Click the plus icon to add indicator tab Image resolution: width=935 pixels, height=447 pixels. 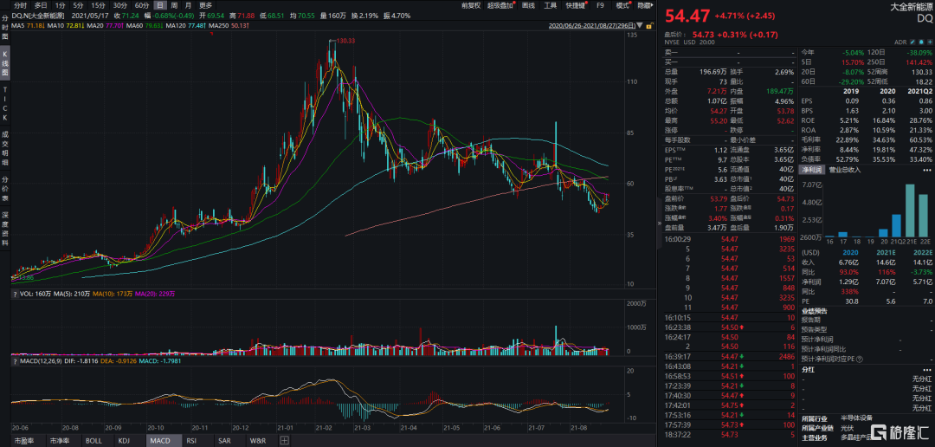point(284,440)
